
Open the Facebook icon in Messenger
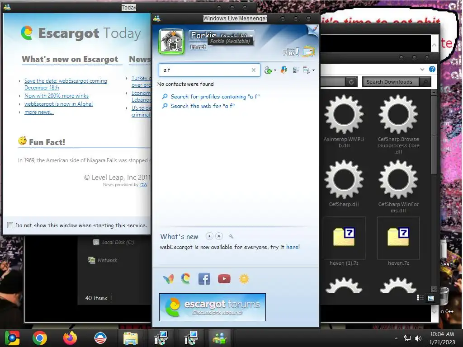[204, 278]
